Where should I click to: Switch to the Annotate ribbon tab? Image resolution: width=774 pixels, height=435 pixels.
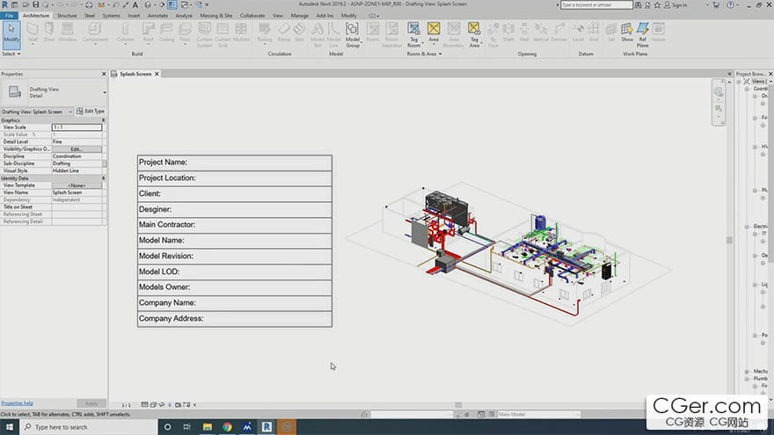point(158,15)
